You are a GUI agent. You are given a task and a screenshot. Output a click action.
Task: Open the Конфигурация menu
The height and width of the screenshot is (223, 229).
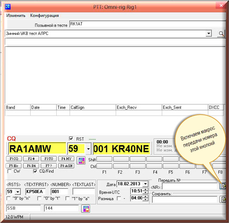44,16
